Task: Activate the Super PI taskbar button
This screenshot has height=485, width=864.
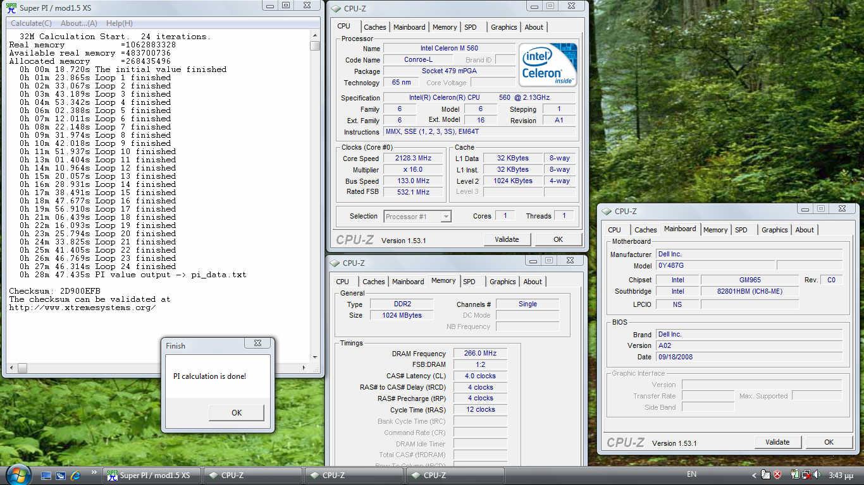Action: point(151,476)
